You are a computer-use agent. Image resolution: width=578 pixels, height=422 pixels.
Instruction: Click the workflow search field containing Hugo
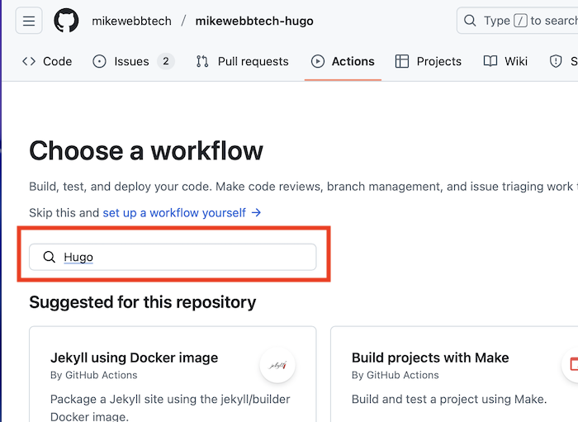click(182, 257)
